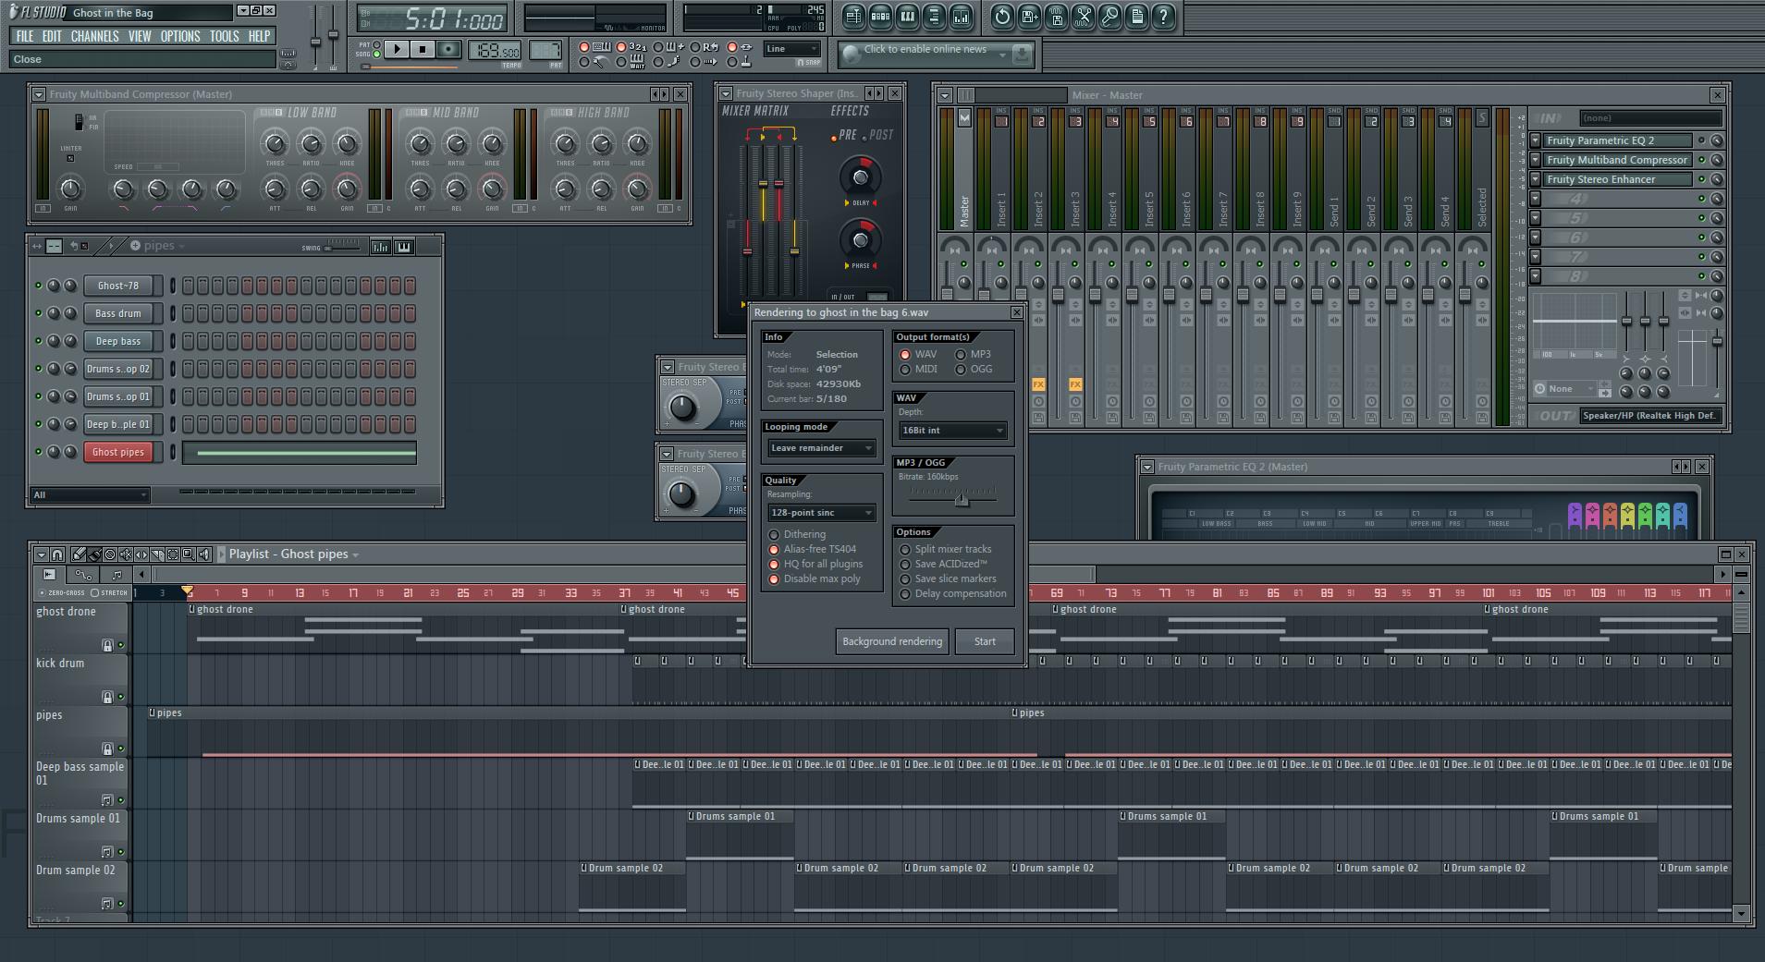Open the VIEW menu
1765x962 pixels.
(140, 36)
